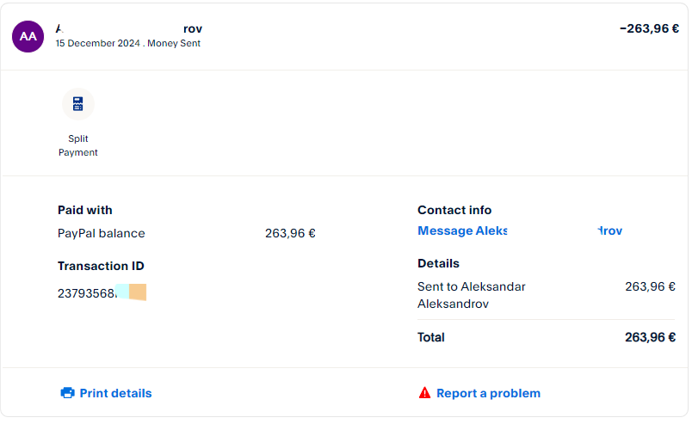This screenshot has width=692, height=424.
Task: Click the bold Total amount value
Action: click(x=650, y=337)
